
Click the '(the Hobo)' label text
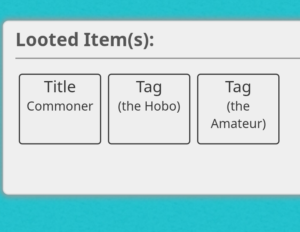pos(149,106)
